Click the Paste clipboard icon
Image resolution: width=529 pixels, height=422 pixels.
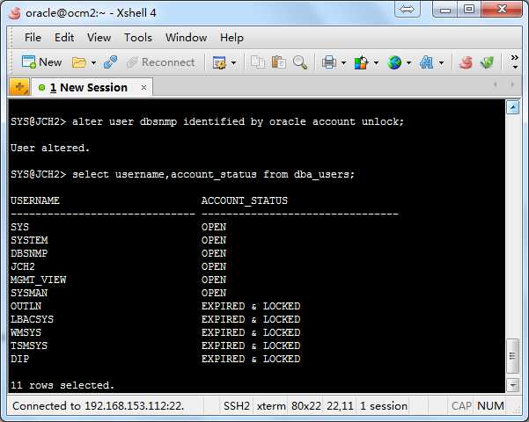click(279, 62)
